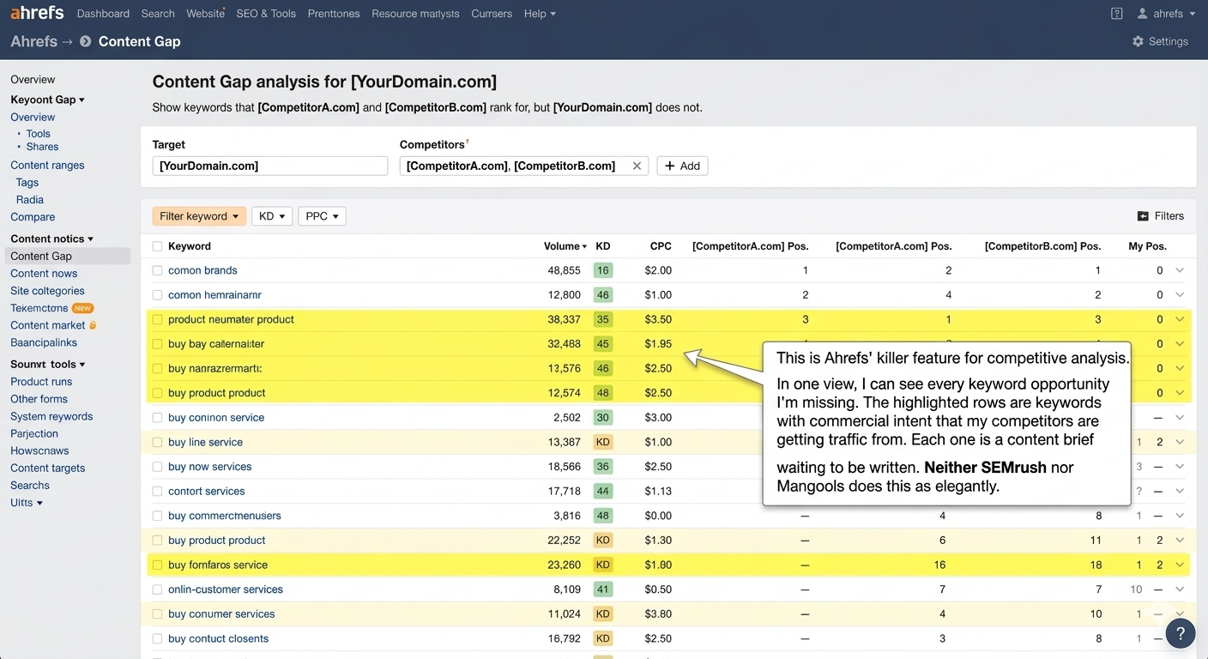The width and height of the screenshot is (1208, 659).
Task: Expand the buy fornfaros service row chevron
Action: tap(1180, 565)
